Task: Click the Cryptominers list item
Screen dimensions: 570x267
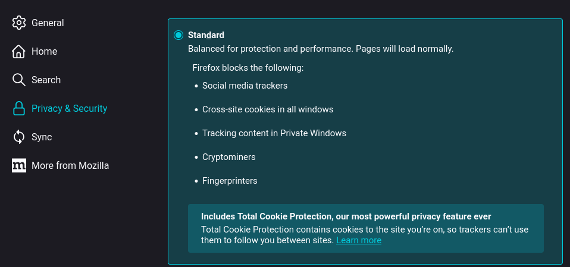Action: click(x=228, y=157)
